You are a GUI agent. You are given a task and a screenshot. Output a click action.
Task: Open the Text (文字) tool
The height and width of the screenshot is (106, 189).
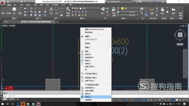51,10
